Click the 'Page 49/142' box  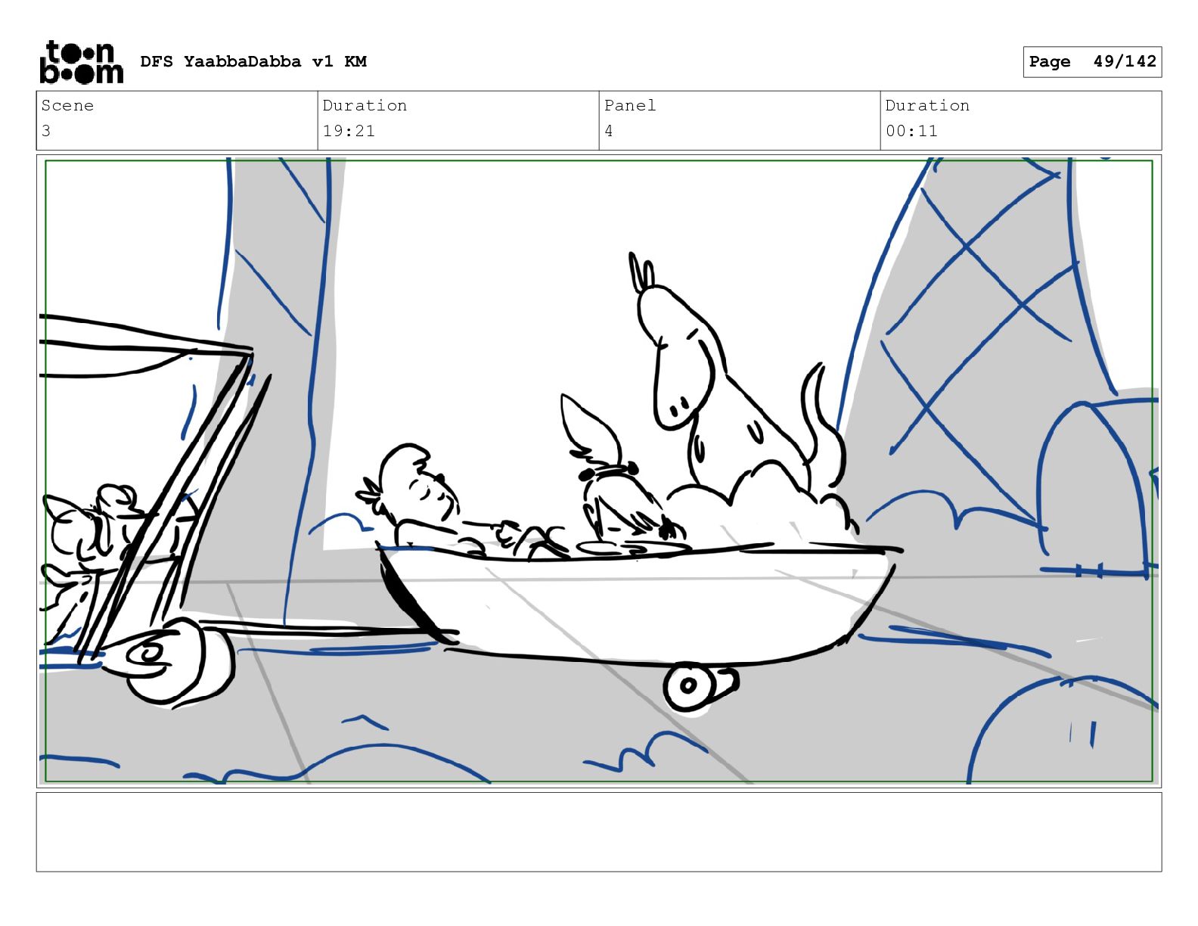(1092, 62)
